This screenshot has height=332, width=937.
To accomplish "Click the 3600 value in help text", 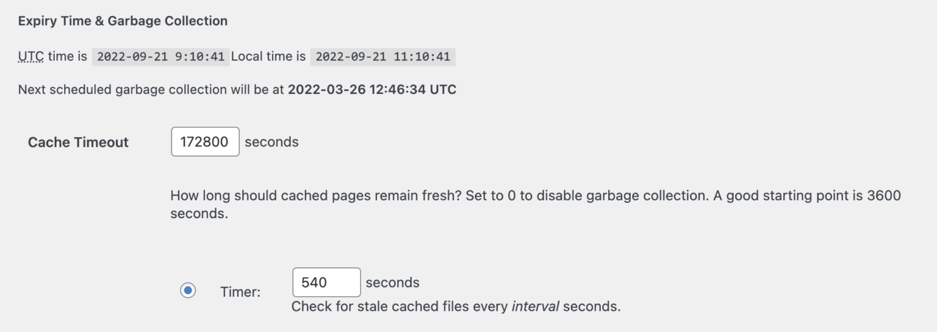I will [x=883, y=196].
